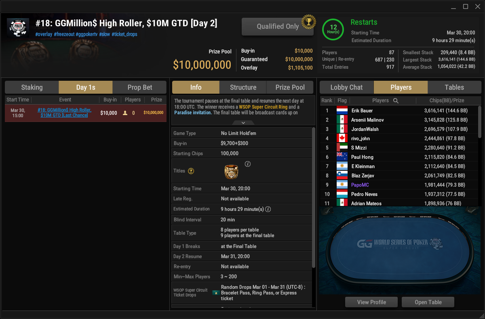Select the Tables tab
This screenshot has width=485, height=319.
coord(454,87)
